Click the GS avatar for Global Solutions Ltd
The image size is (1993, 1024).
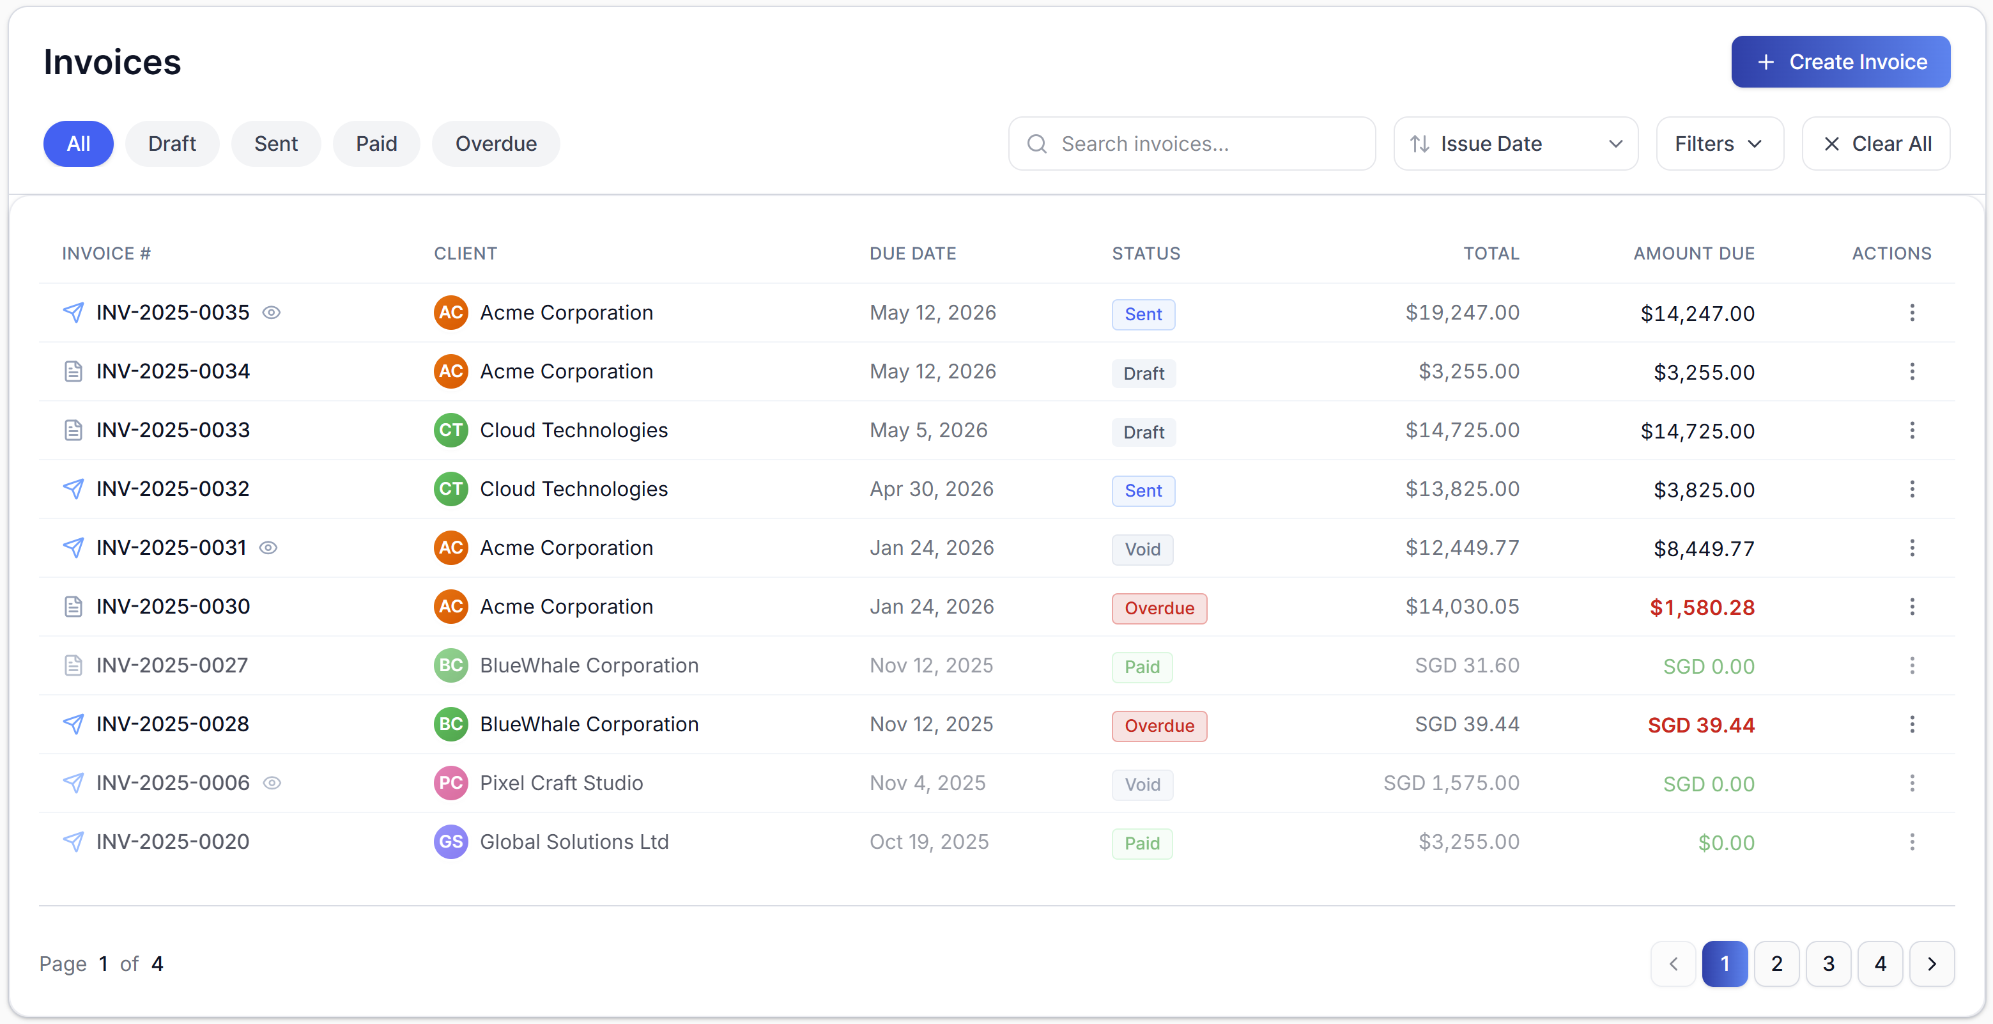coord(451,842)
